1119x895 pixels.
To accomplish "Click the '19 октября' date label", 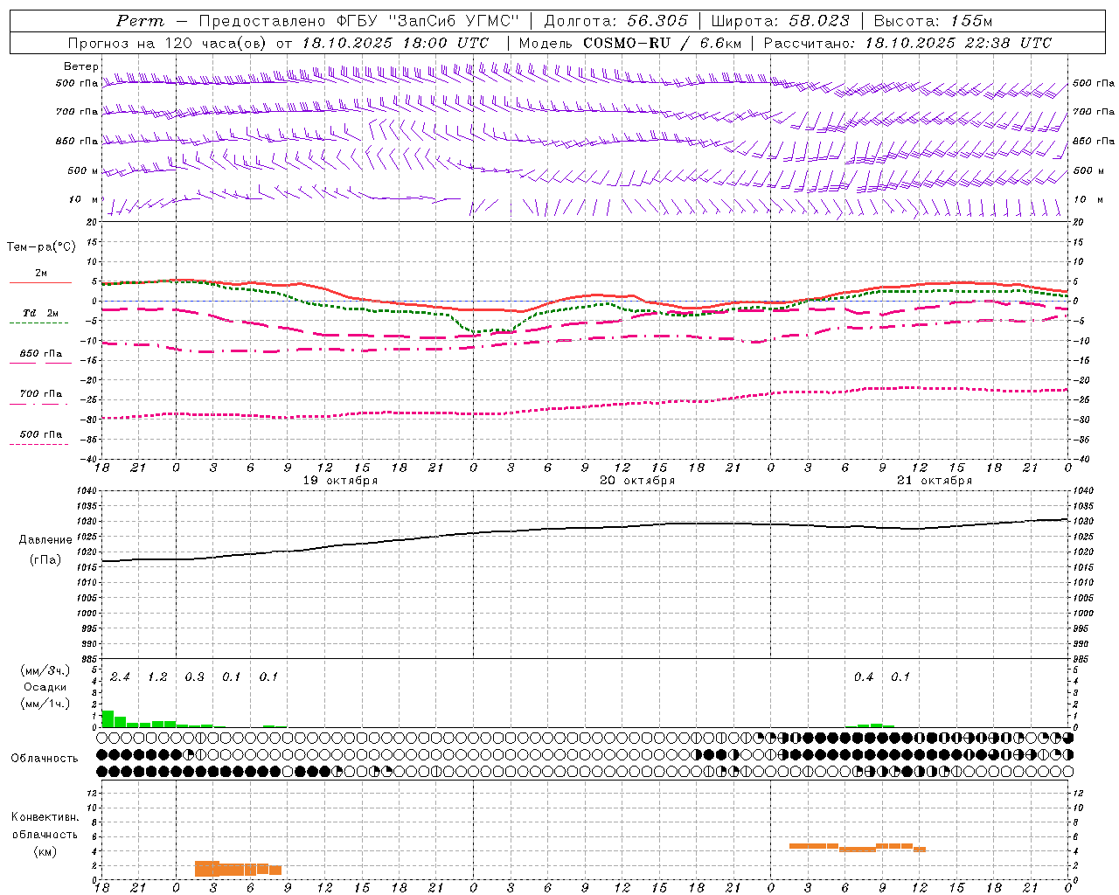I will tap(340, 481).
